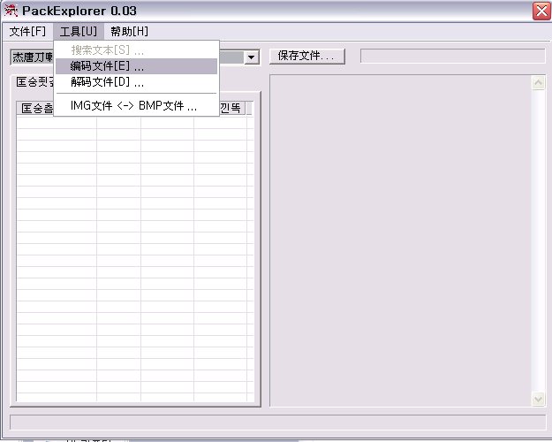
Task: Click the 保存文件... button
Action: point(307,56)
